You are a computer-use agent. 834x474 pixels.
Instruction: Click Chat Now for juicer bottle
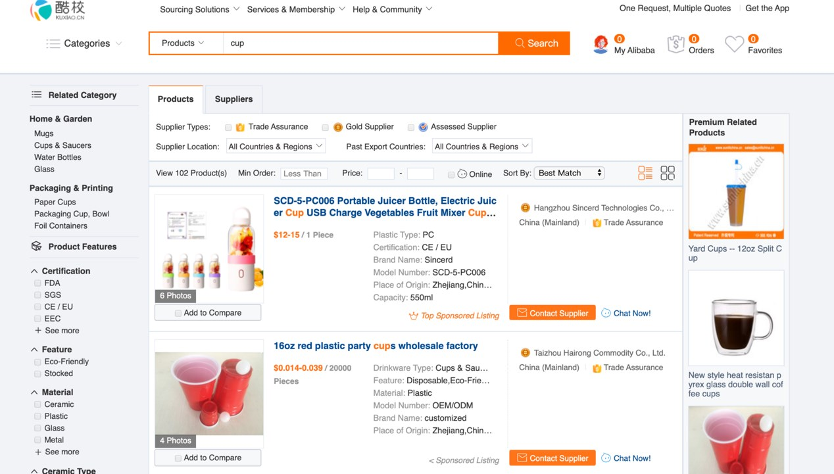click(625, 313)
